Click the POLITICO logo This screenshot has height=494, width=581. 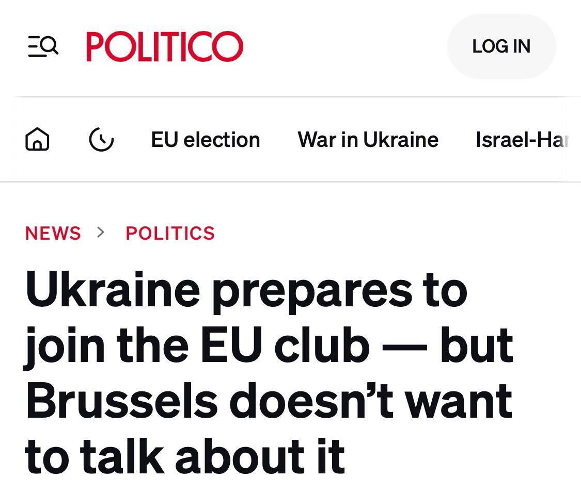[x=164, y=46]
